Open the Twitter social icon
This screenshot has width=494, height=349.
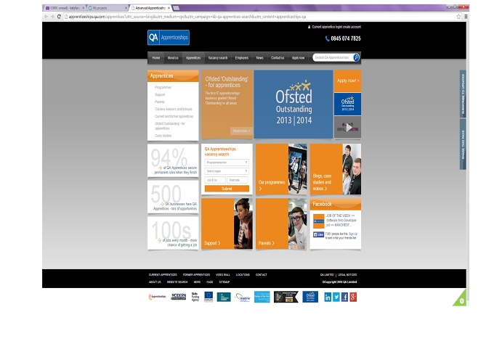pos(336,297)
